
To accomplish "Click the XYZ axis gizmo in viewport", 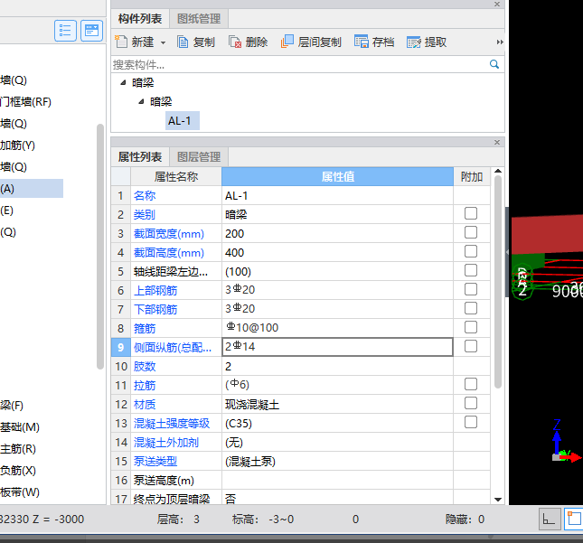I will coord(565,443).
